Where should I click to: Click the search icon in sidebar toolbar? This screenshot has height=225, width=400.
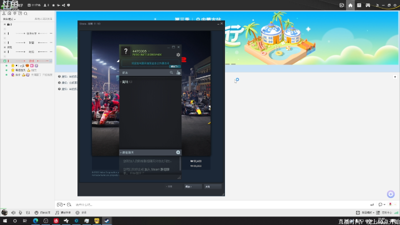click(25, 13)
